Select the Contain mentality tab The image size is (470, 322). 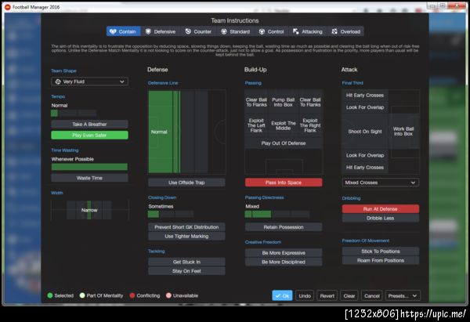click(123, 31)
